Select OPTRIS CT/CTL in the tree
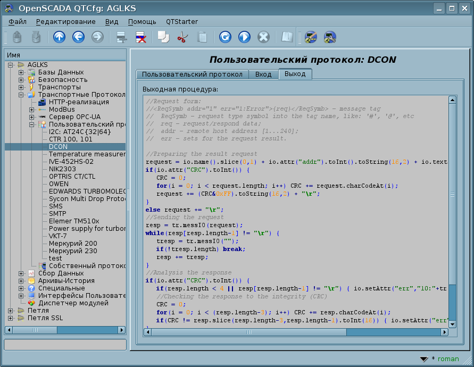This screenshot has height=367, width=474. pyautogui.click(x=72, y=177)
